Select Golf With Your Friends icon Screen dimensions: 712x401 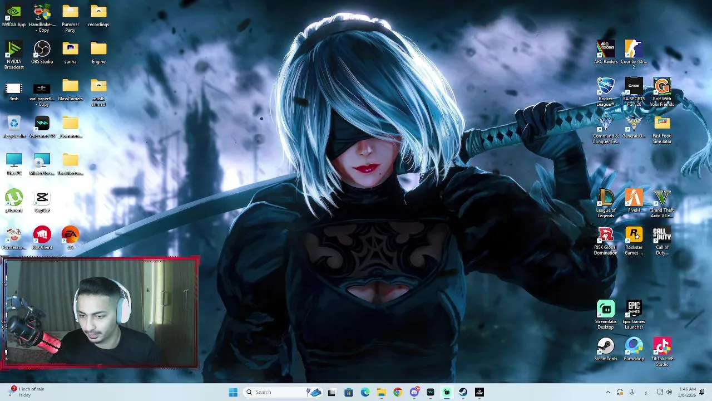(662, 92)
